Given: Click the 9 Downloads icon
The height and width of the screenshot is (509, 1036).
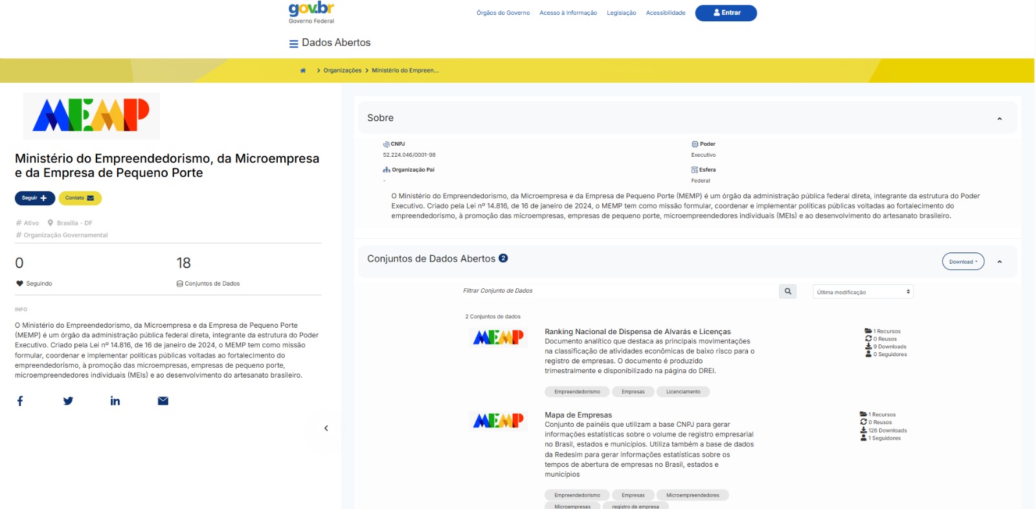Looking at the screenshot, I should tap(868, 346).
